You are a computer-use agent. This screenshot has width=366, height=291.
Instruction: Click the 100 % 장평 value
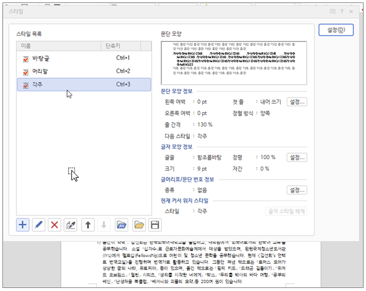pyautogui.click(x=268, y=157)
